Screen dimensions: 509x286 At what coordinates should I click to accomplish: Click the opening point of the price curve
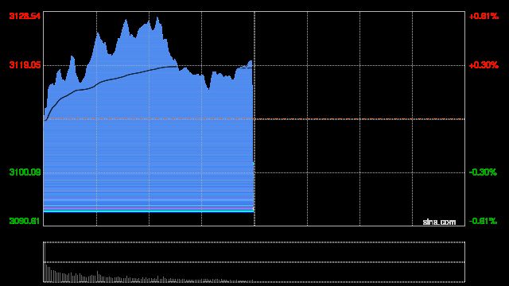(45, 116)
